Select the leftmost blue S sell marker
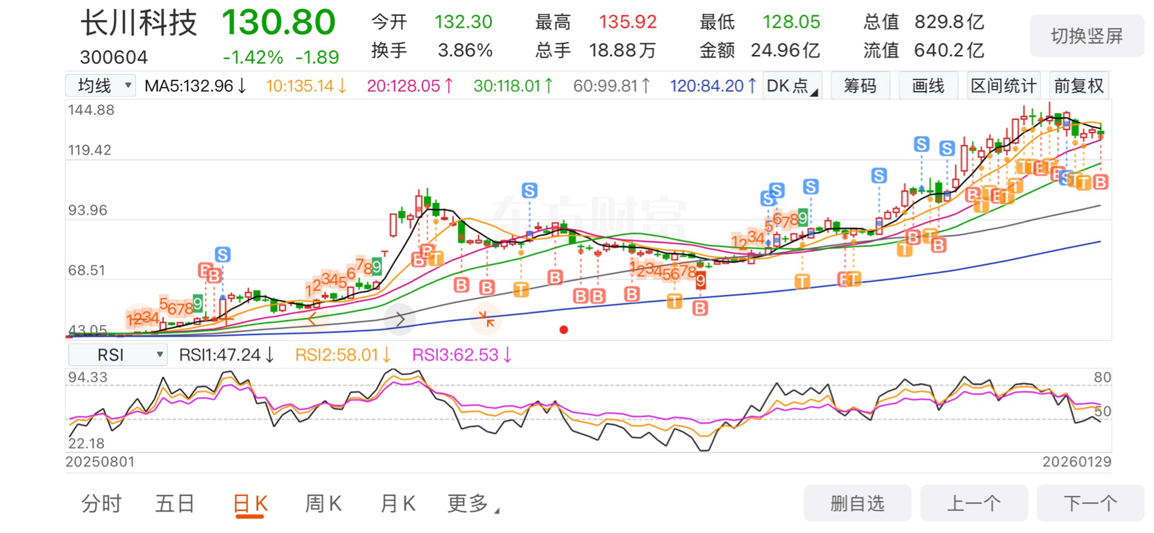Image resolution: width=1154 pixels, height=533 pixels. pyautogui.click(x=222, y=255)
